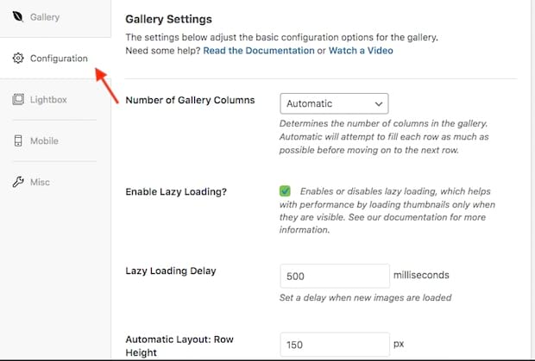This screenshot has width=535, height=361.
Task: Focus the Lazy Loading Delay field
Action: tap(335, 276)
